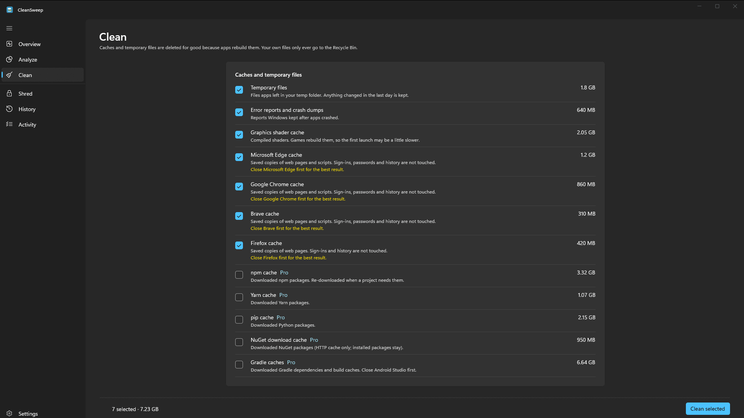Viewport: 744px width, 418px height.
Task: Click the 2.05 GB shader cache size
Action: (586, 132)
